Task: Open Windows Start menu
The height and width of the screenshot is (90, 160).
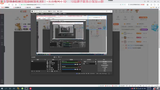Action: click(2, 88)
